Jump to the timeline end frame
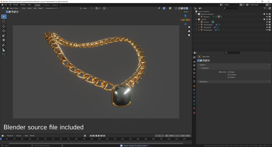Image resolution: width=272 pixels, height=147 pixels. click(104, 136)
